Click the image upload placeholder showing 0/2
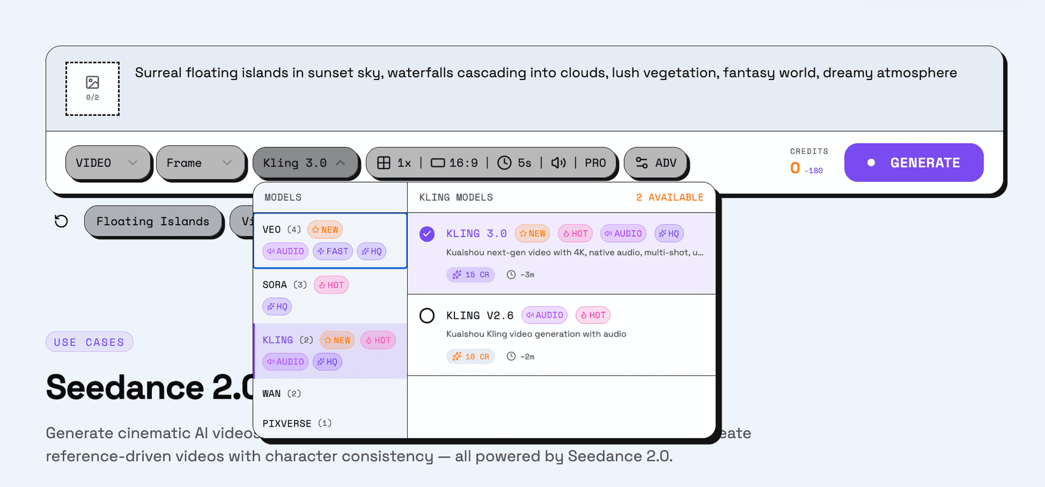 (92, 88)
